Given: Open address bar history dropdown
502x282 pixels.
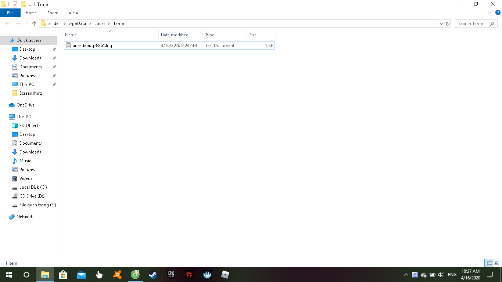Looking at the screenshot, I should (x=441, y=23).
